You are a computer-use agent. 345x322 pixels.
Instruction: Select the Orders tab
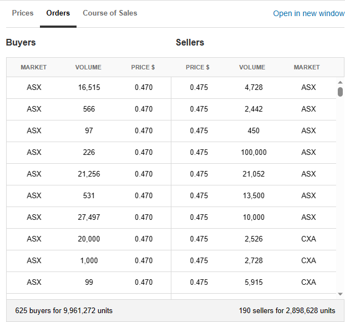point(58,13)
